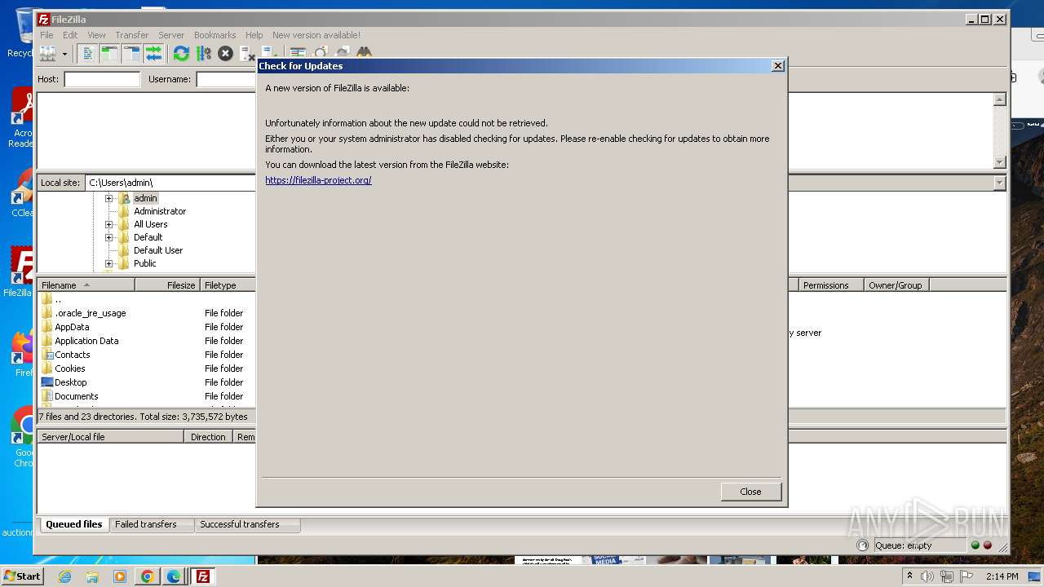This screenshot has height=587, width=1044.
Task: Open the Server menu
Action: click(171, 35)
